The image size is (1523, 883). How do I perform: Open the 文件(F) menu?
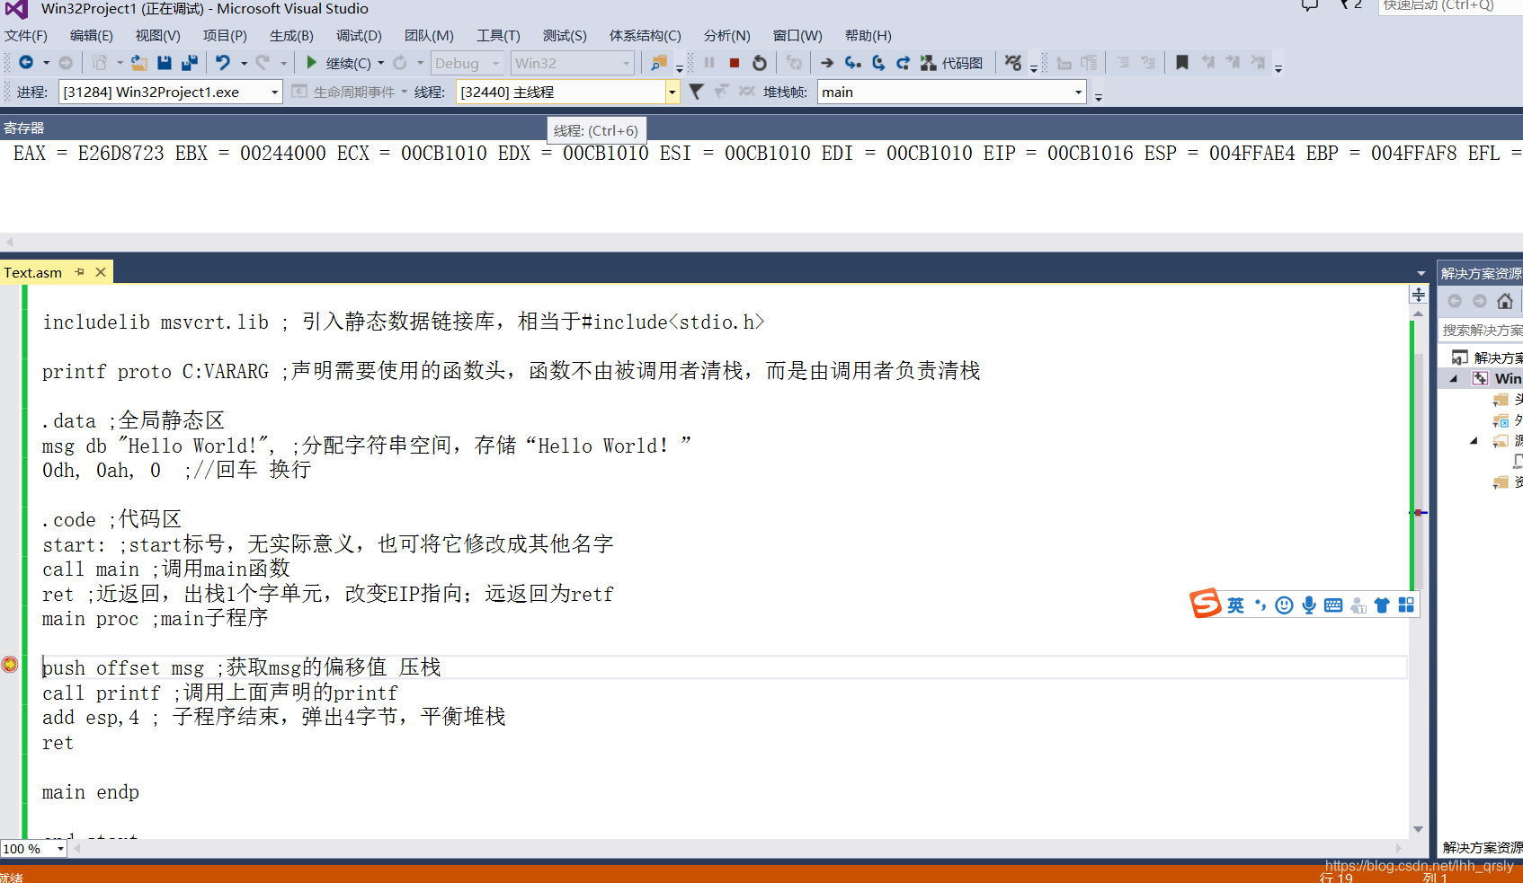pyautogui.click(x=26, y=36)
